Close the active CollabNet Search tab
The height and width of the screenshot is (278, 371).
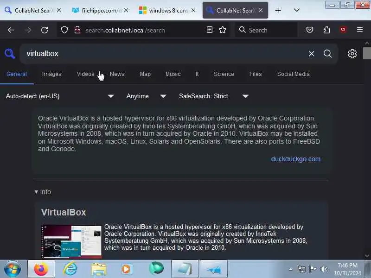261,10
